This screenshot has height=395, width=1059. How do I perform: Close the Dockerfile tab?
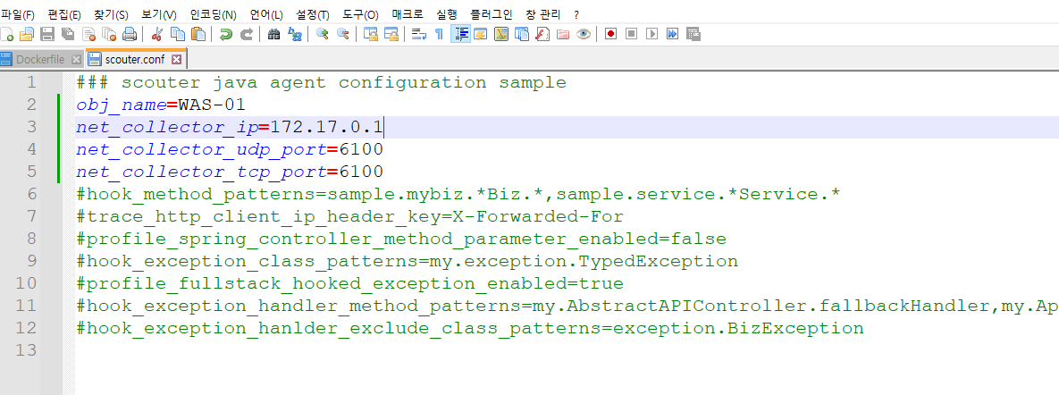76,59
